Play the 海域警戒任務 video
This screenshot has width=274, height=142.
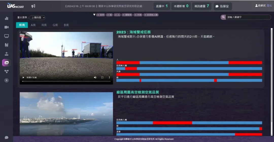[x=23, y=77]
